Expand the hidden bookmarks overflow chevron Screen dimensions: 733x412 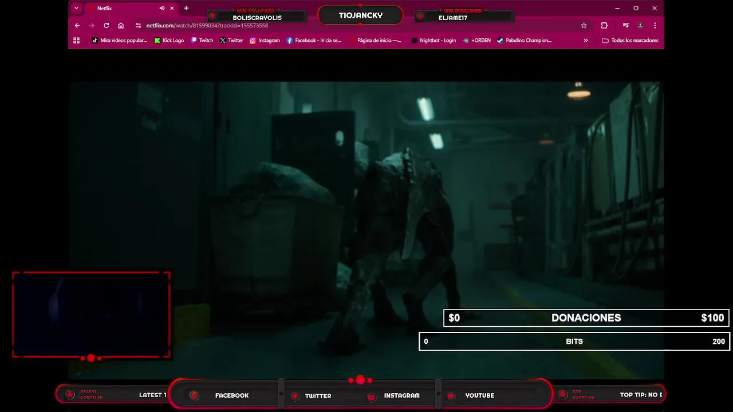(x=585, y=41)
